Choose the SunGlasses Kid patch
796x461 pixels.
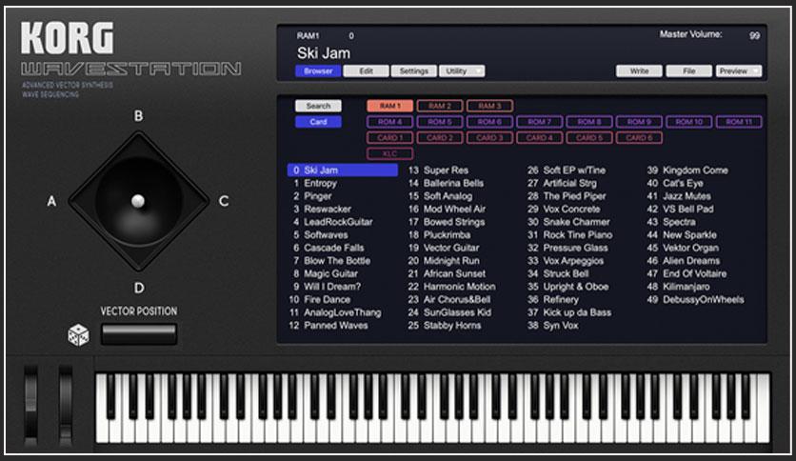[x=457, y=312]
